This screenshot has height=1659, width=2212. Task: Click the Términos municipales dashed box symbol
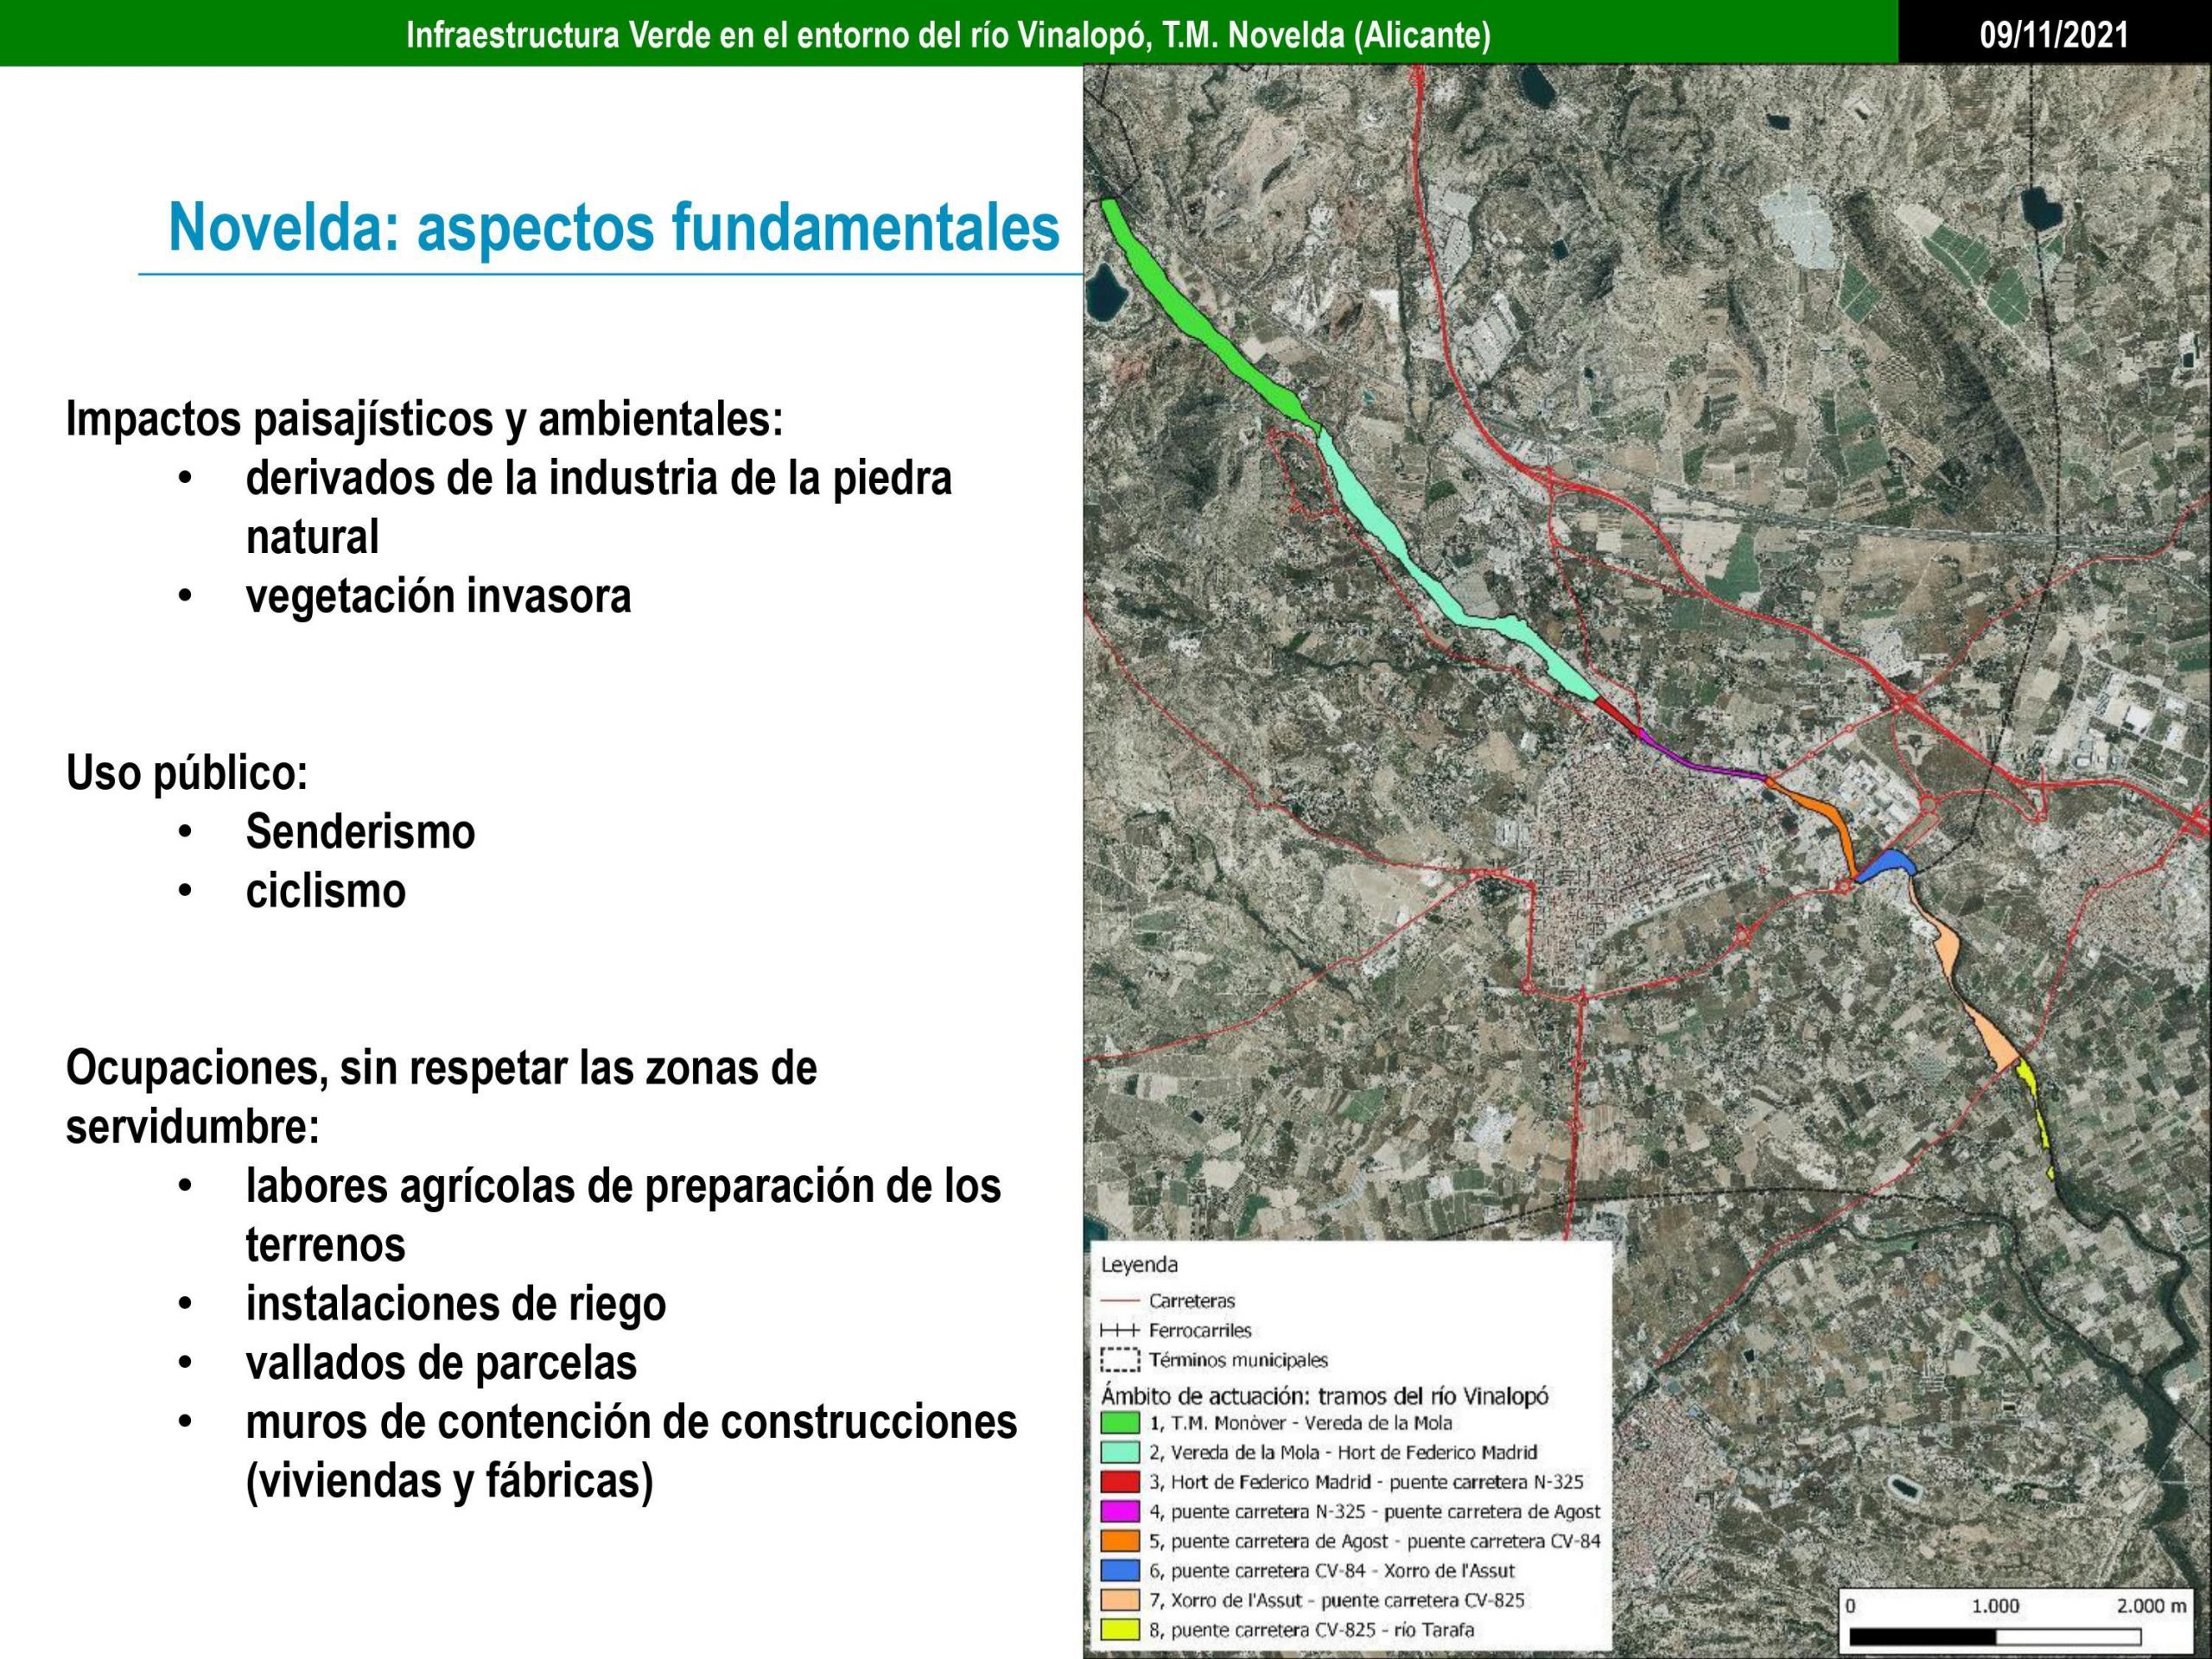[1119, 1360]
